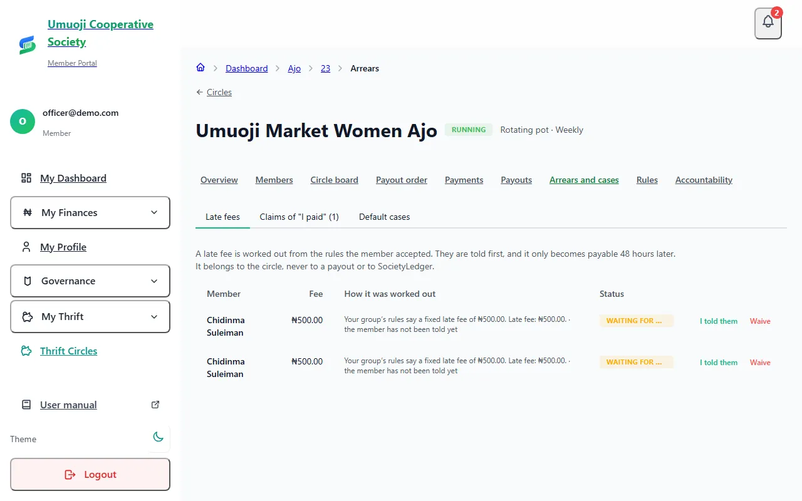Open the Payout order tab
Viewport: 802px width, 501px height.
(x=402, y=180)
